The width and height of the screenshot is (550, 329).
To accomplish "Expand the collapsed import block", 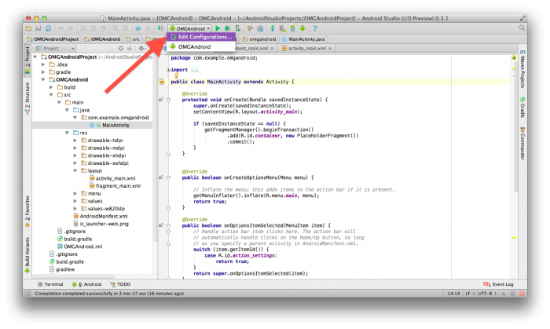I will pos(168,70).
